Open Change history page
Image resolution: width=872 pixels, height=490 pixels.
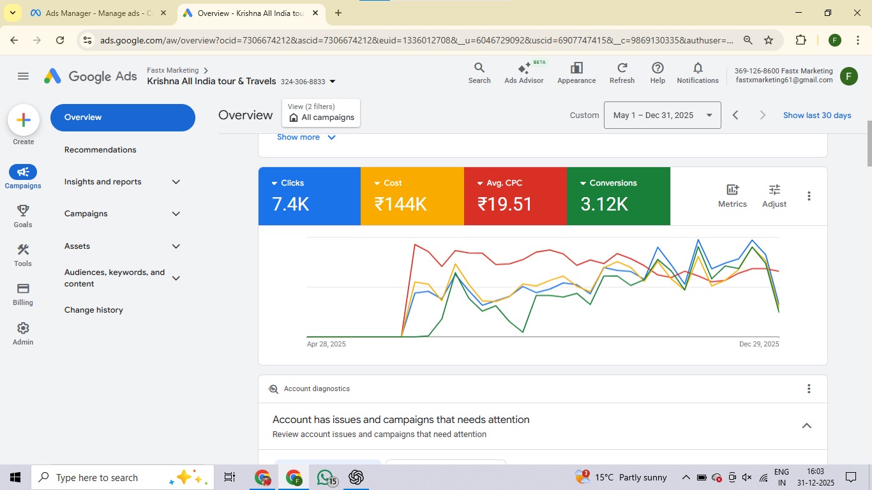pos(94,310)
